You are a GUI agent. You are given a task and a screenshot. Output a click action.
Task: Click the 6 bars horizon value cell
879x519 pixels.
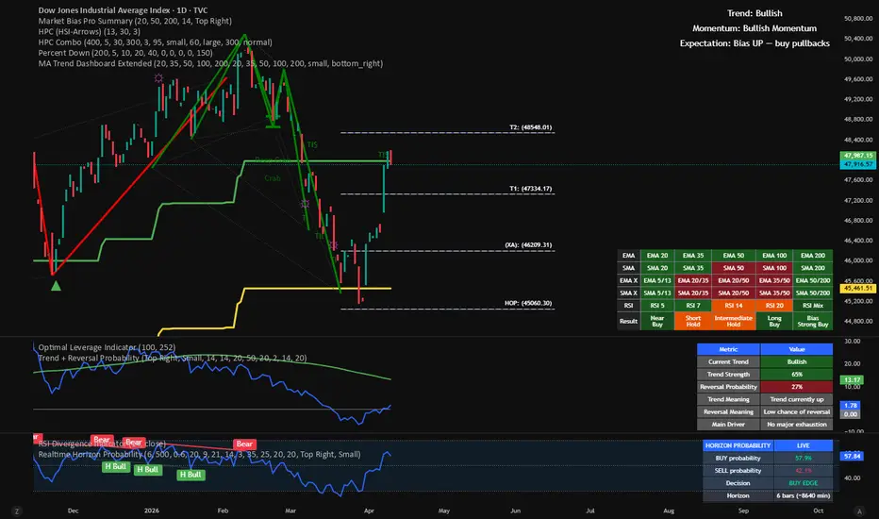pyautogui.click(x=804, y=495)
